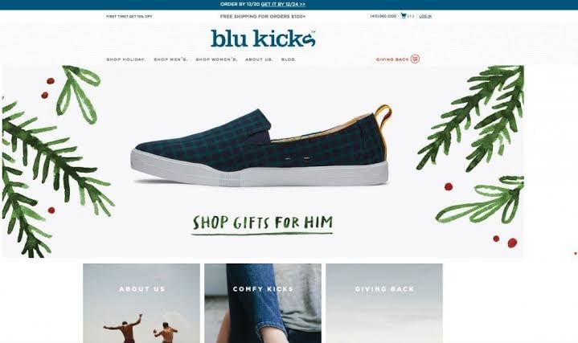578x343 pixels.
Task: Open the shopping cart icon
Action: [404, 16]
